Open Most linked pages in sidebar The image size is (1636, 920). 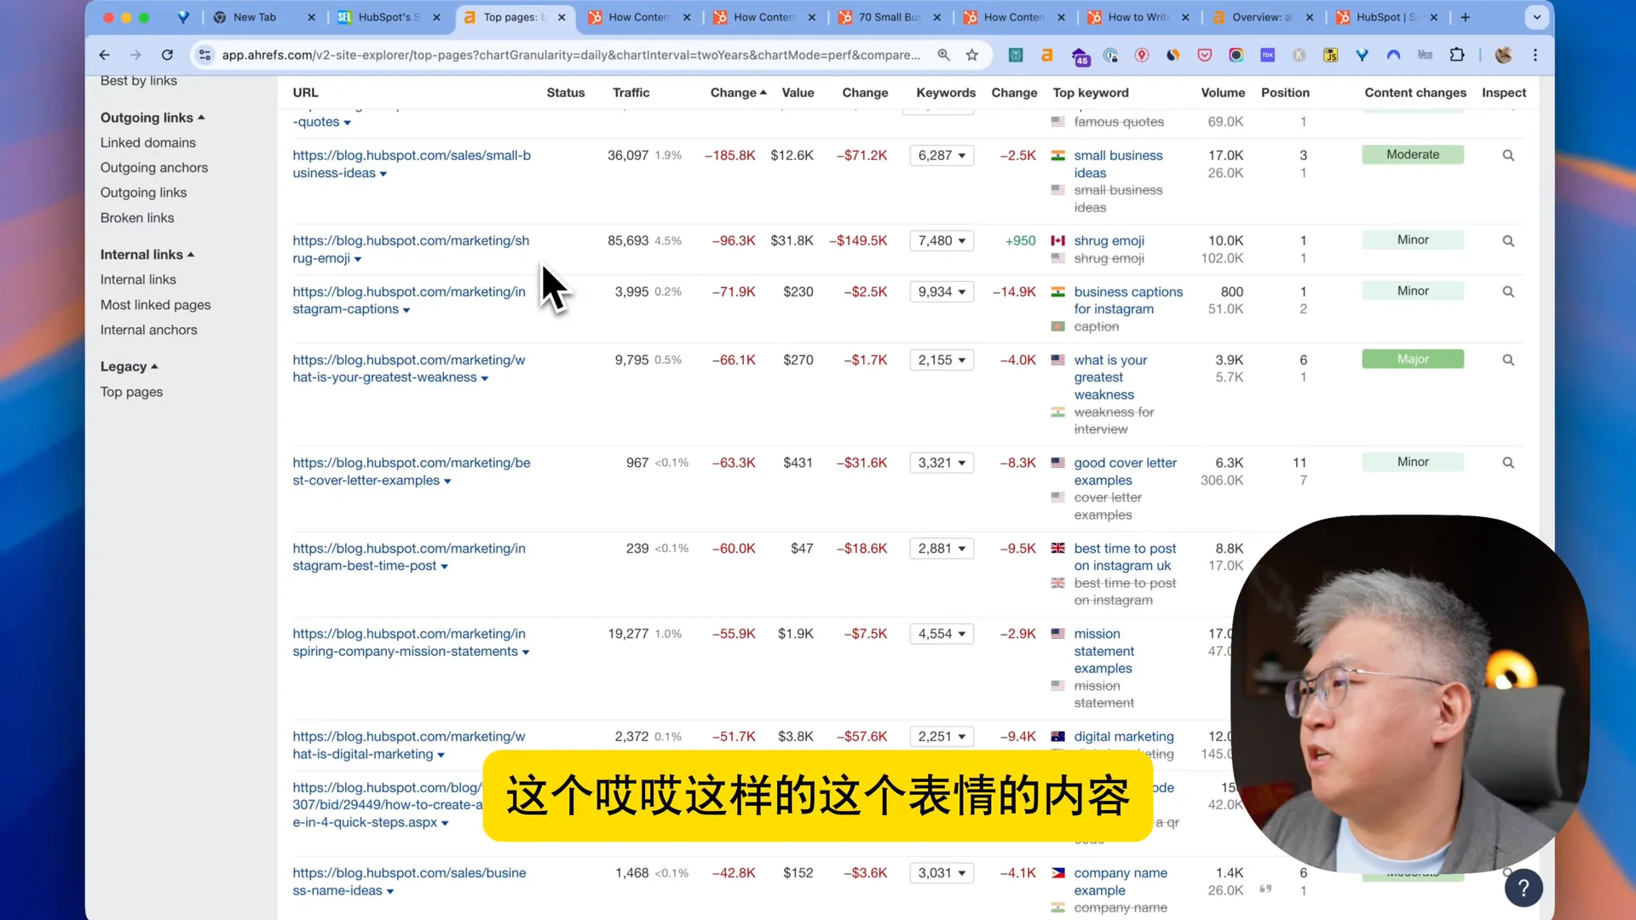(x=155, y=305)
